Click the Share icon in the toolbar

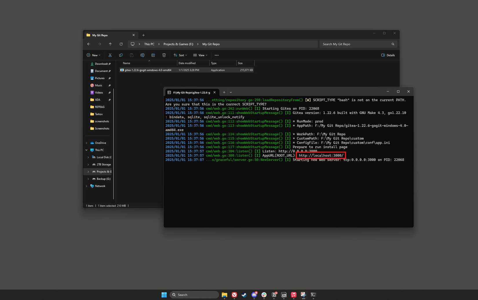pos(153,55)
